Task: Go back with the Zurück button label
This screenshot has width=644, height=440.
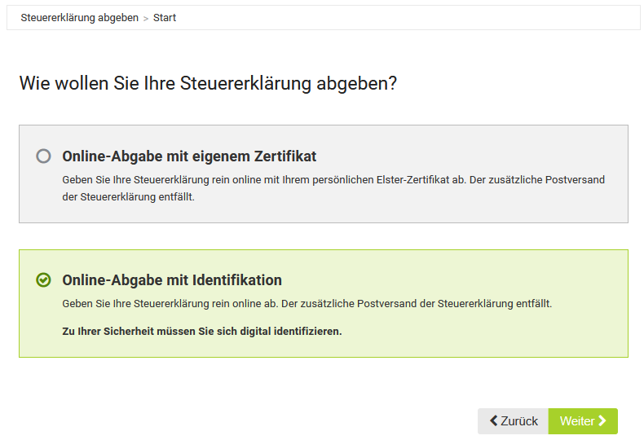Action: pos(519,421)
